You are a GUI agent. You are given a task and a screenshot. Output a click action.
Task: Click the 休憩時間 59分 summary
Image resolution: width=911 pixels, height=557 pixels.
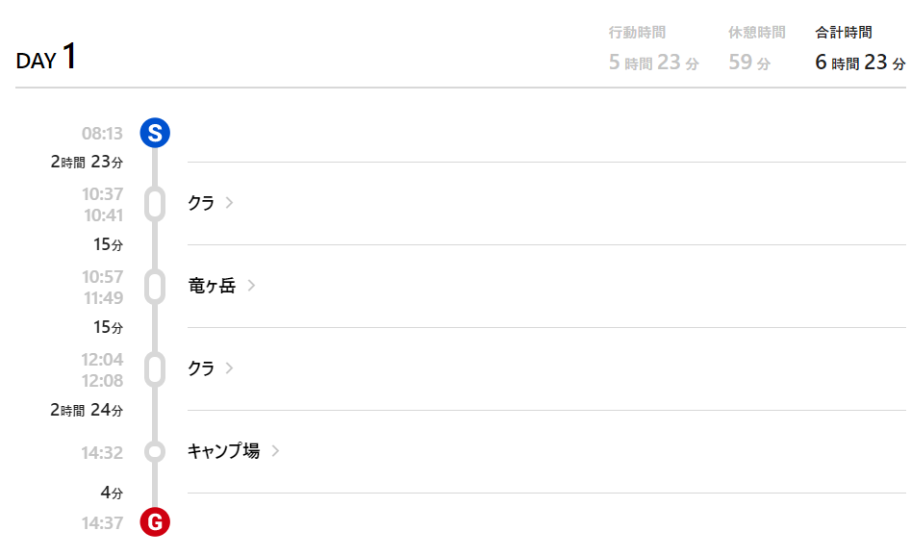pos(757,49)
